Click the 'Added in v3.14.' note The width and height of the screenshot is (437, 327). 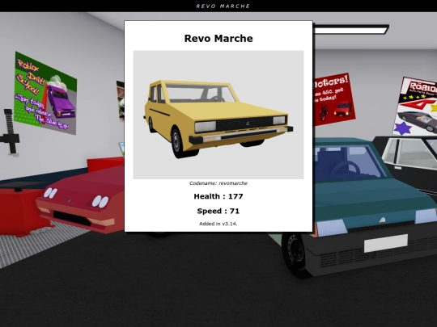point(218,224)
